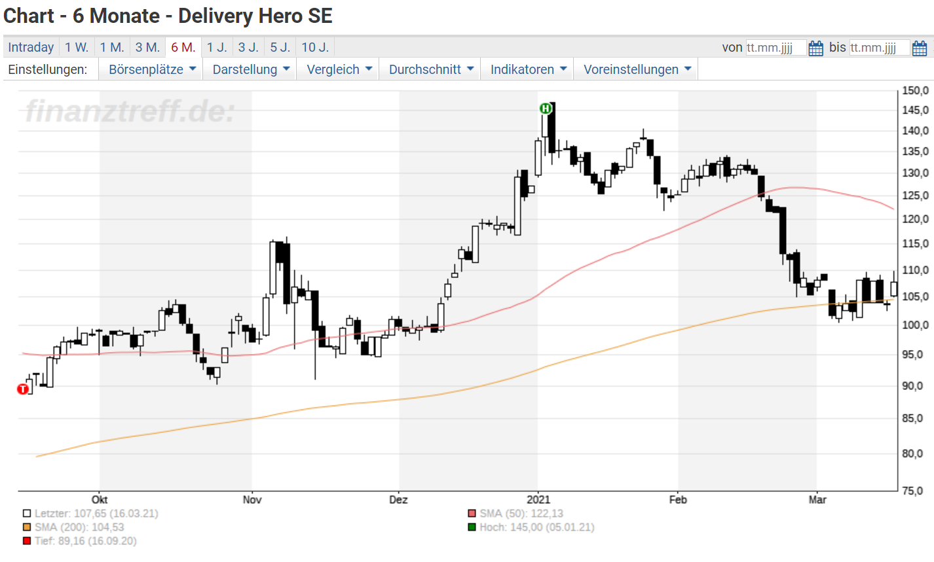Screen dimensions: 934x562
Task: Click the 'Letzter: 107,65 (16.03.21)' legend text
Action: click(x=96, y=514)
